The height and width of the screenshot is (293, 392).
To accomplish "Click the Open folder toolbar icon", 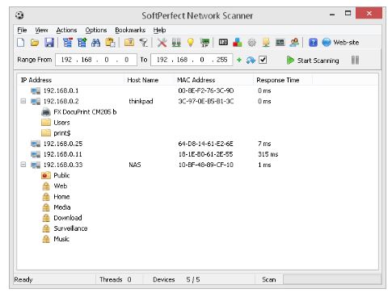I will pos(35,43).
